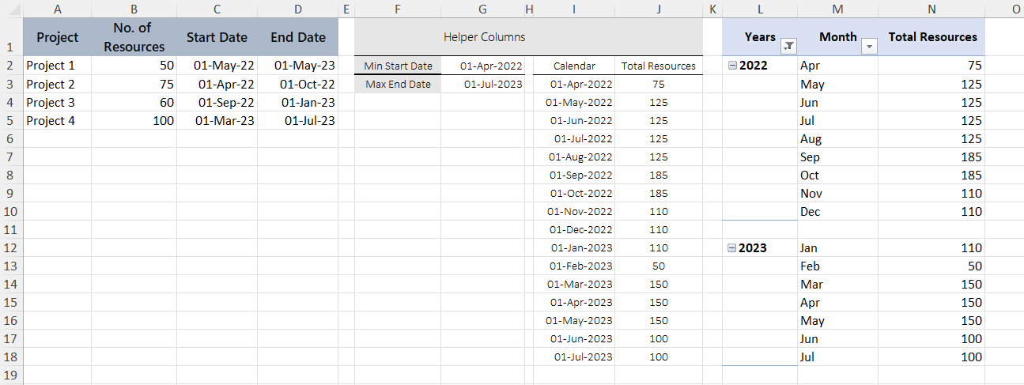Select column G header
This screenshot has width=1024, height=385.
[482, 9]
